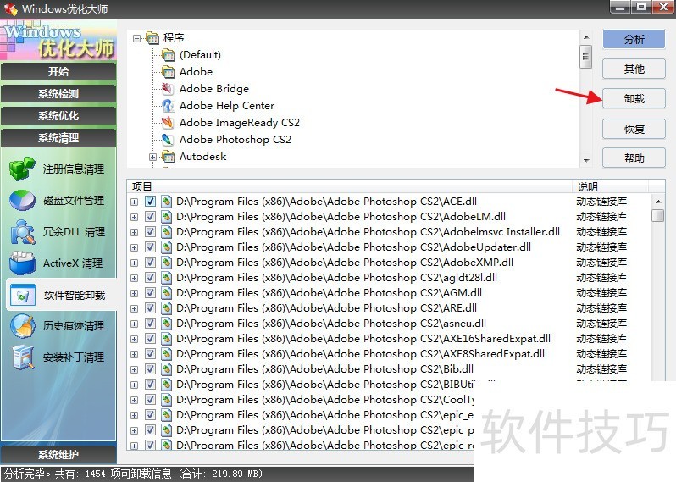Expand the AdobeLM.dll row
This screenshot has height=482, width=676.
(134, 217)
